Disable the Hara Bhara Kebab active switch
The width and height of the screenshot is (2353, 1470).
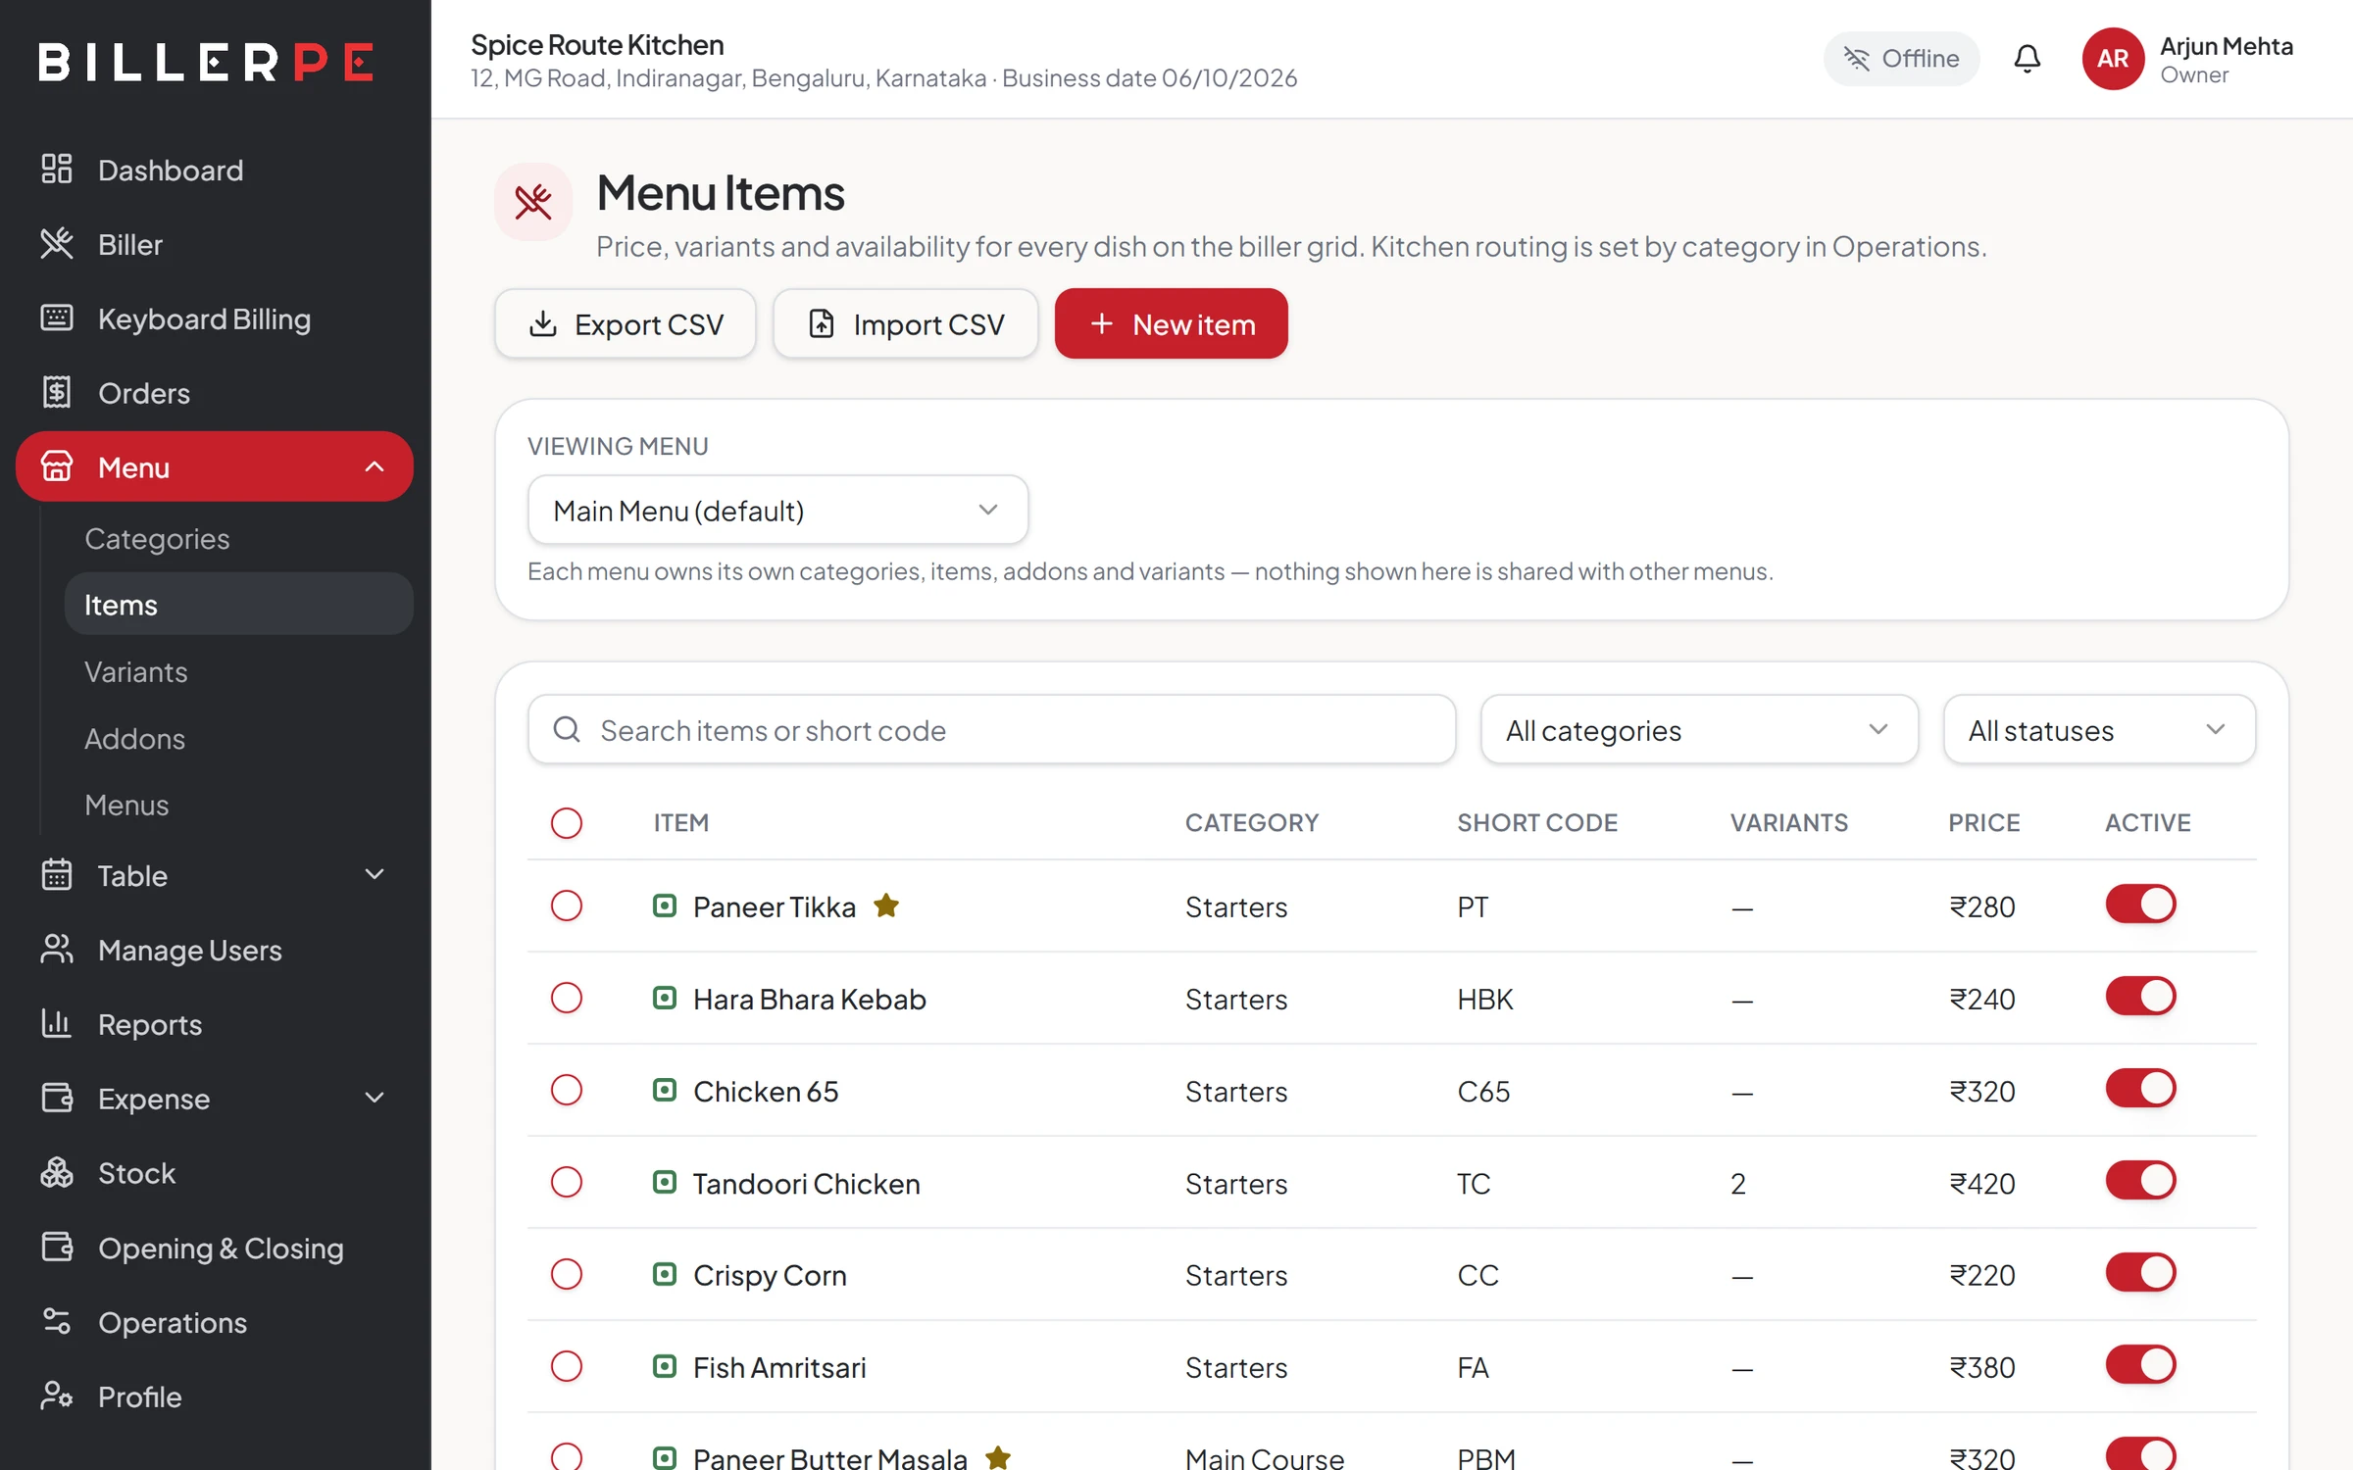coord(2140,997)
